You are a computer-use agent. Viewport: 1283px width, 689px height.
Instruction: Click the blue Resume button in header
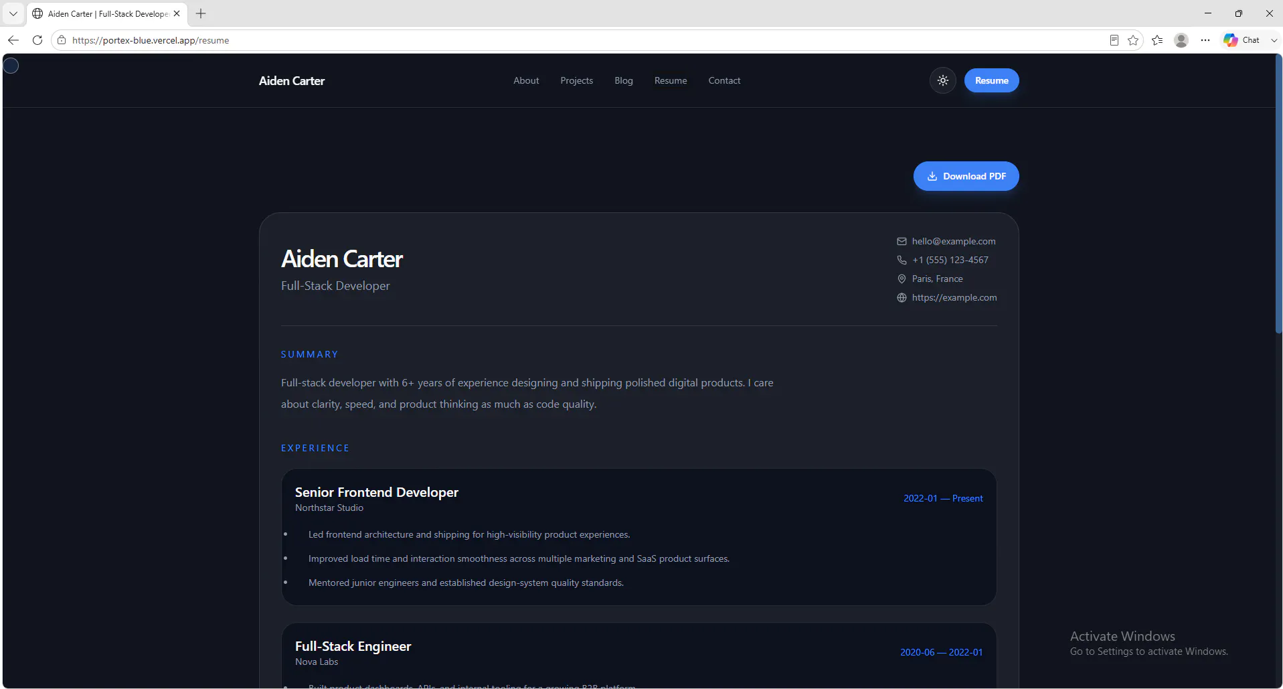click(x=991, y=80)
